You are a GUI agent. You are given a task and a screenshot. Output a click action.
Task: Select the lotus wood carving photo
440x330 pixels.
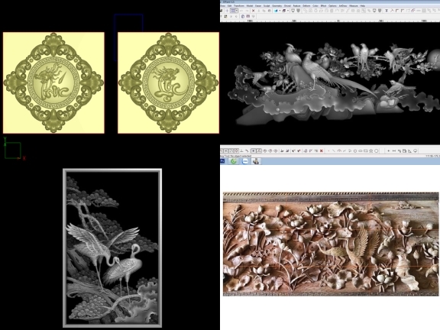331,244
